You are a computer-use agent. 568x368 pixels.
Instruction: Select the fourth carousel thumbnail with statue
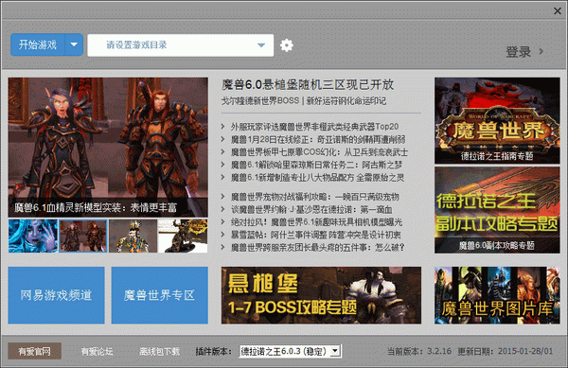[183, 236]
